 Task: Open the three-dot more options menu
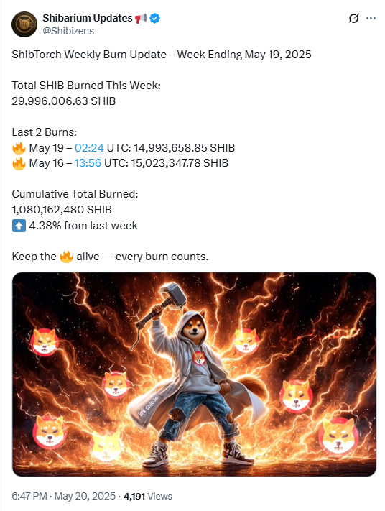371,18
